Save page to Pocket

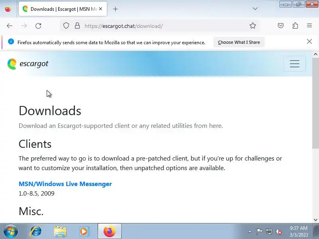pos(281,25)
